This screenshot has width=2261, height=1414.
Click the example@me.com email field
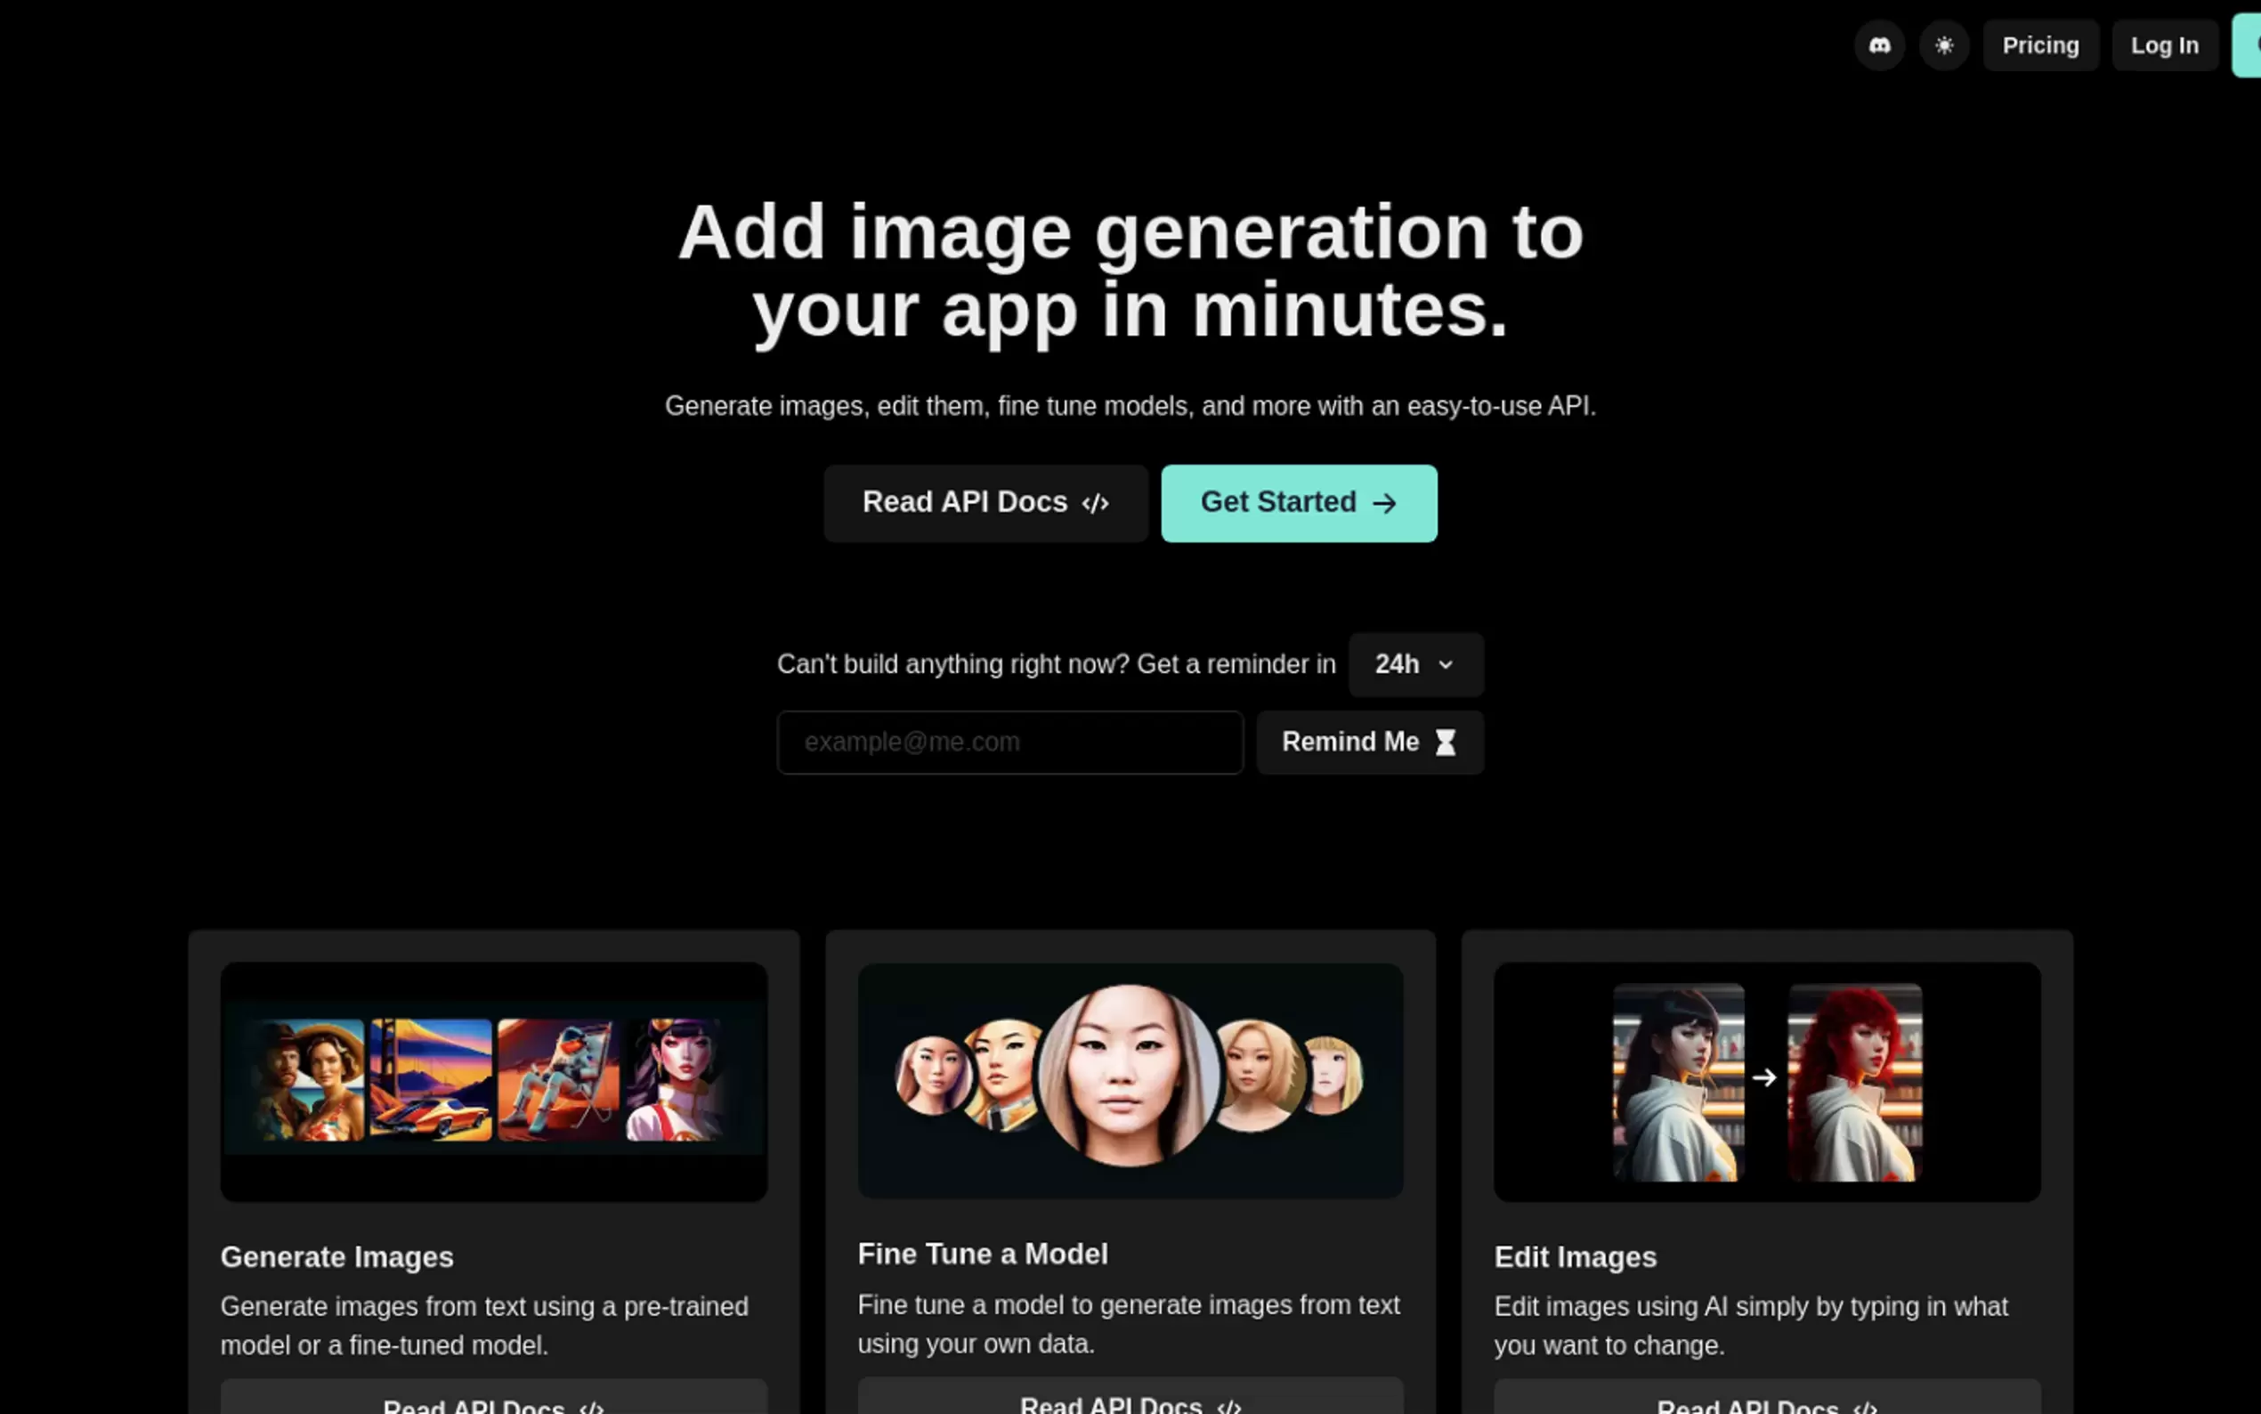[x=1009, y=742]
